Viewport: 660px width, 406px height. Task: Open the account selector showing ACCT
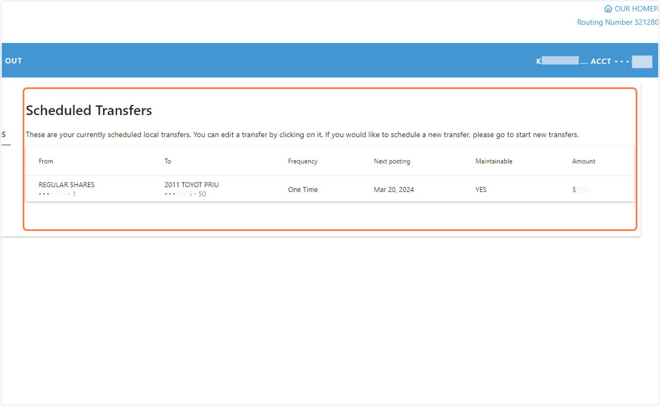coord(595,62)
